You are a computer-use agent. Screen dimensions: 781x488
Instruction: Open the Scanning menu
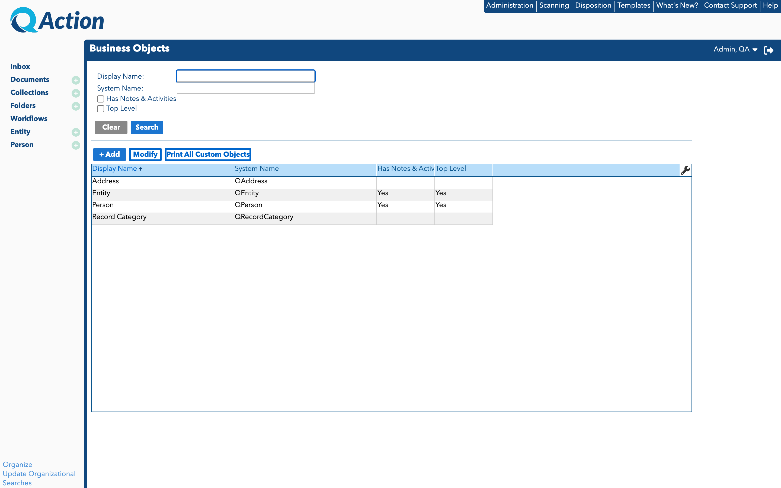point(554,5)
